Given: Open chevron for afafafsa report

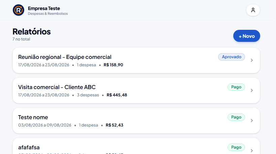Looking at the screenshot, I should point(252,151).
